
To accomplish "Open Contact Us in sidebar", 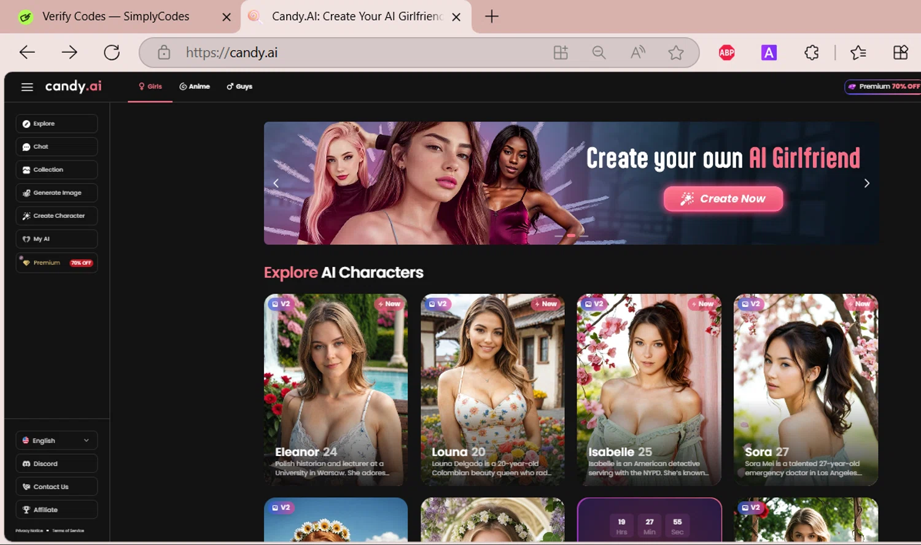I will coord(56,487).
